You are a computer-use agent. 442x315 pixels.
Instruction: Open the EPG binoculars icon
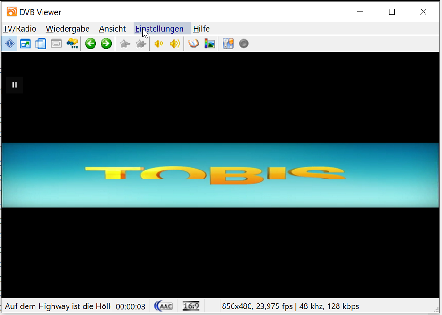point(72,44)
